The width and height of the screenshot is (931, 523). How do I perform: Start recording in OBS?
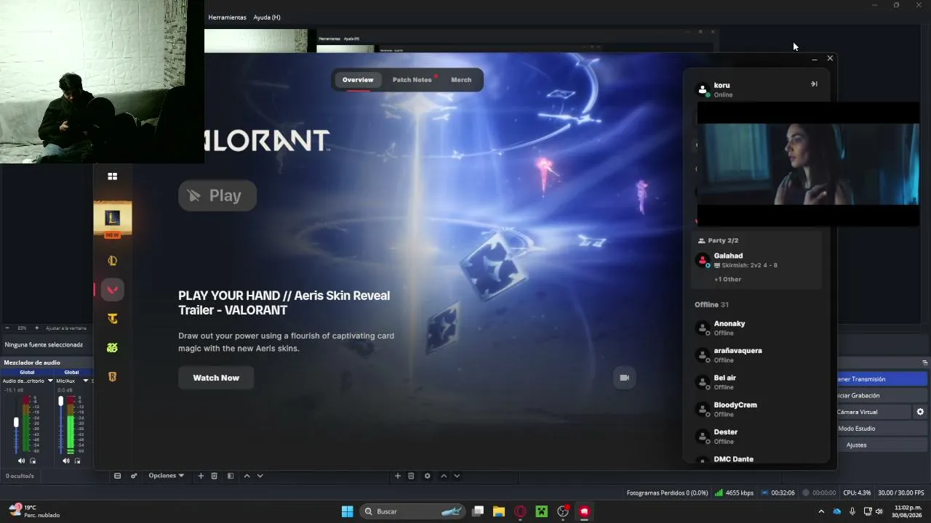coord(883,396)
